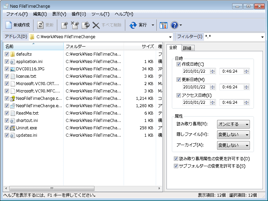Click the application.ini file icon
The height and width of the screenshot is (201, 268).
[12, 62]
